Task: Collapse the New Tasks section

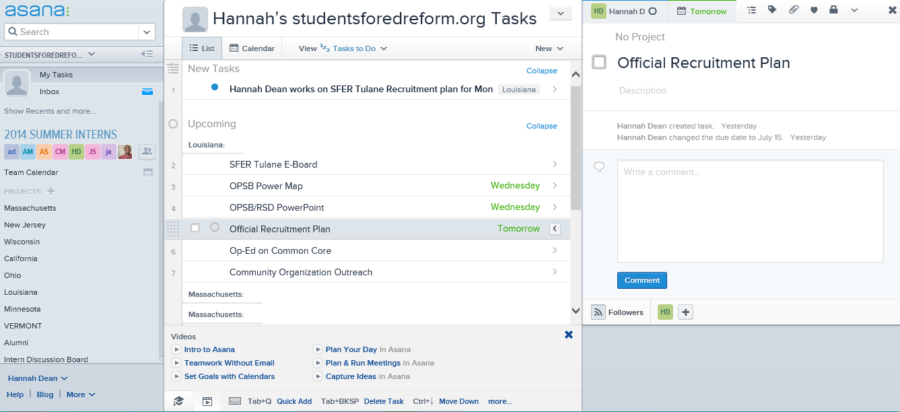Action: (x=542, y=71)
